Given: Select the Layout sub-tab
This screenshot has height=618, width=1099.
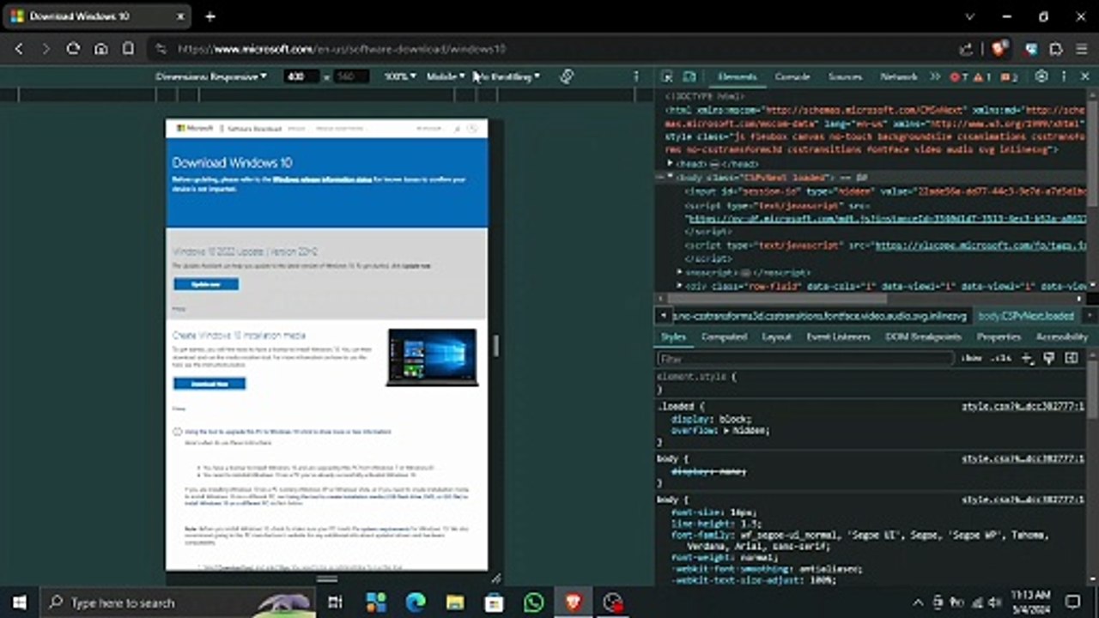Looking at the screenshot, I should tap(776, 336).
